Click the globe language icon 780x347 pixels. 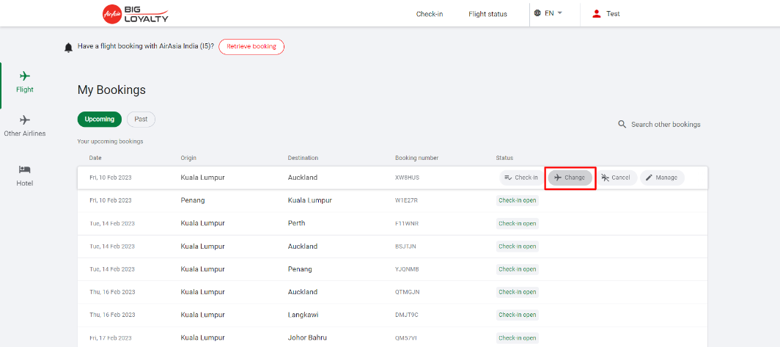pos(537,13)
